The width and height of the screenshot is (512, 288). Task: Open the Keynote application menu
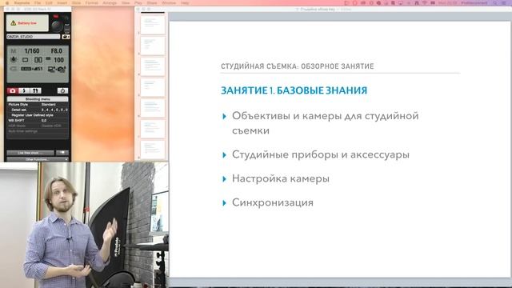click(22, 3)
